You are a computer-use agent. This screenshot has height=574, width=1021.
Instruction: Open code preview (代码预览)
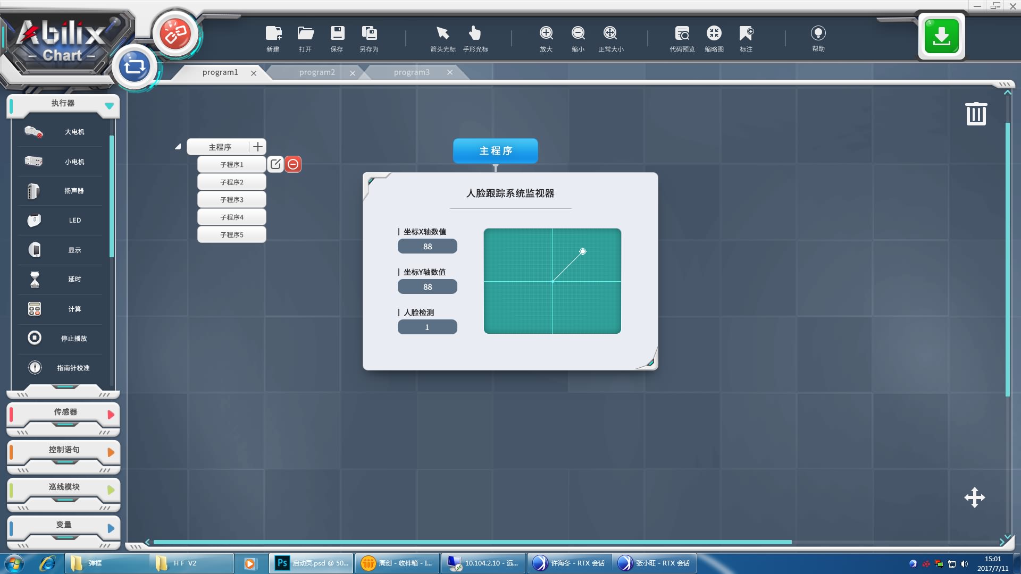pyautogui.click(x=682, y=33)
